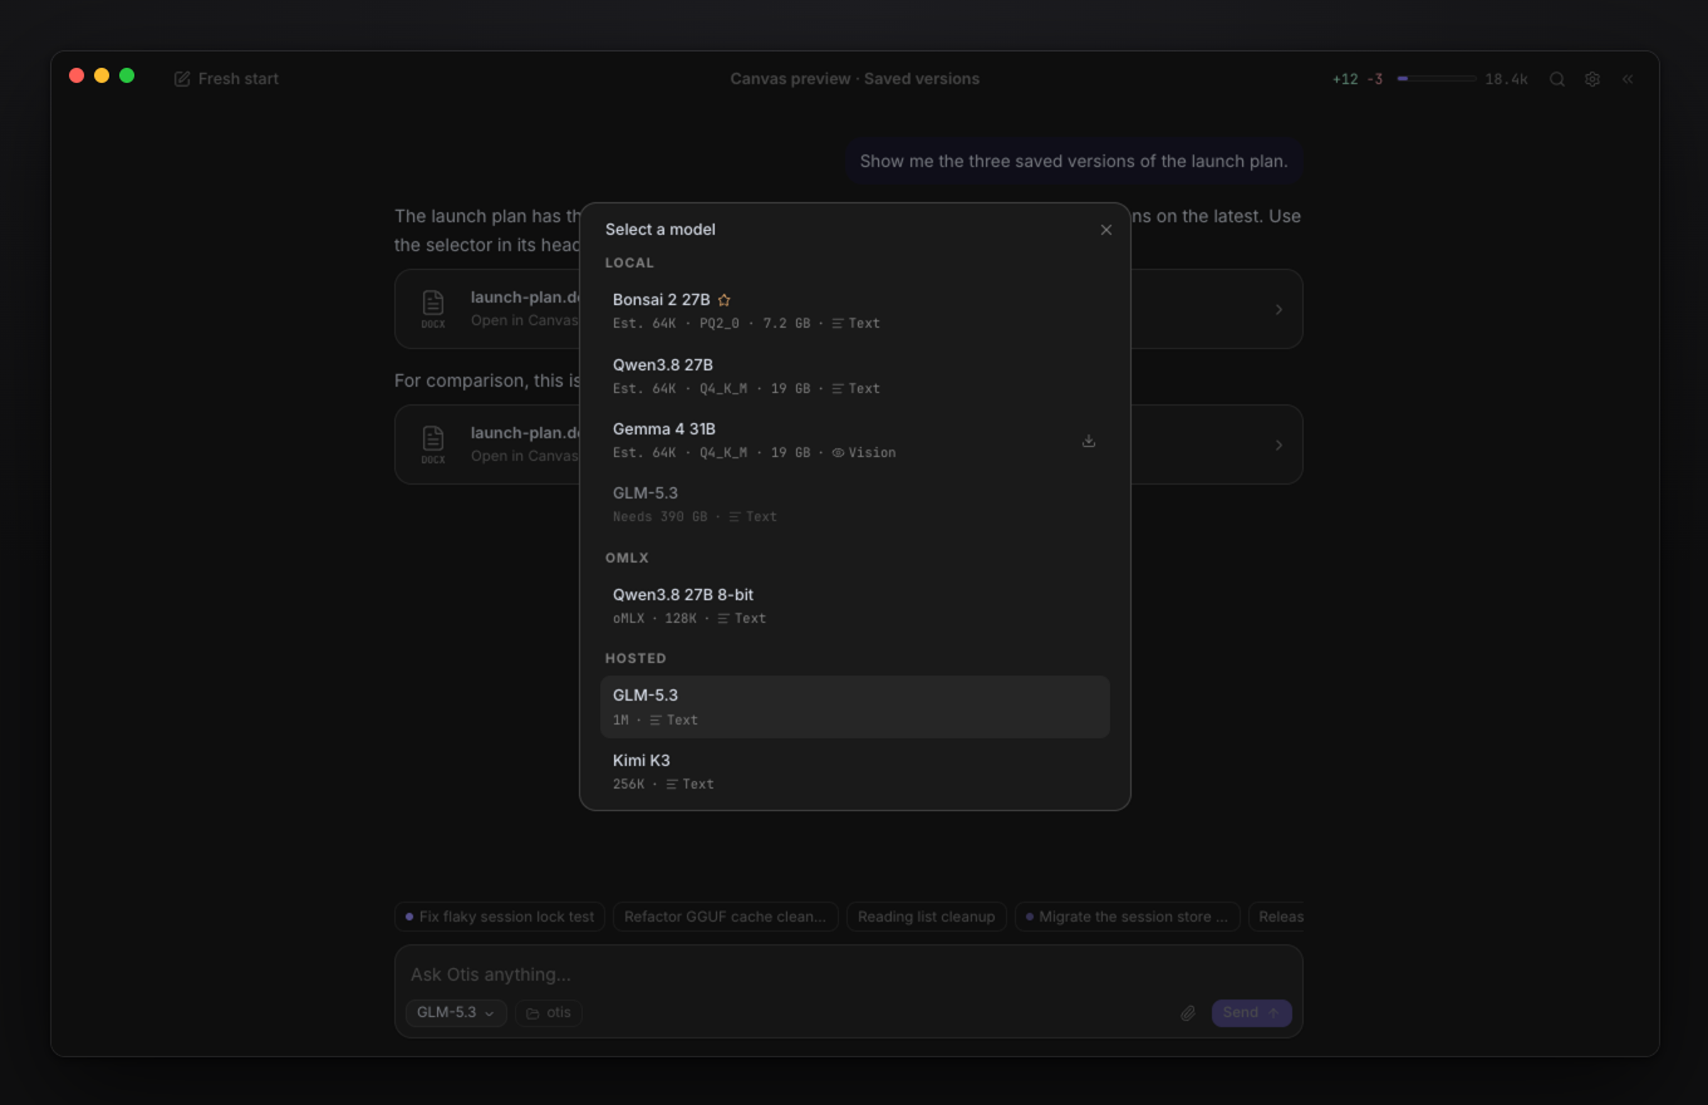Click the 18.4k token count
The height and width of the screenshot is (1105, 1708).
tap(1506, 79)
